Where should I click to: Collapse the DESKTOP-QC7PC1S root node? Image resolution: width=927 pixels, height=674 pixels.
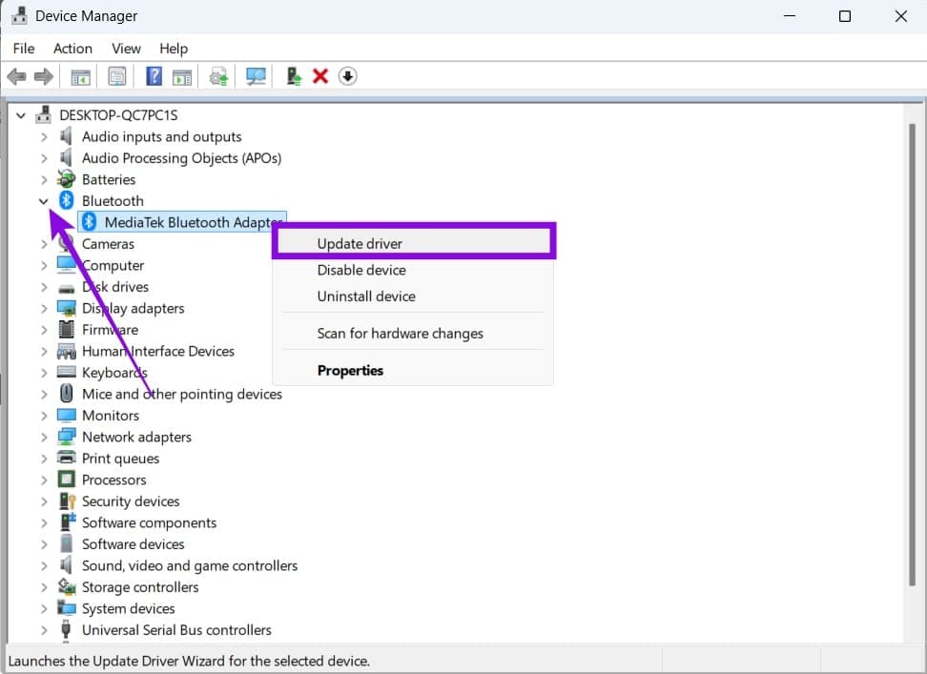(21, 115)
